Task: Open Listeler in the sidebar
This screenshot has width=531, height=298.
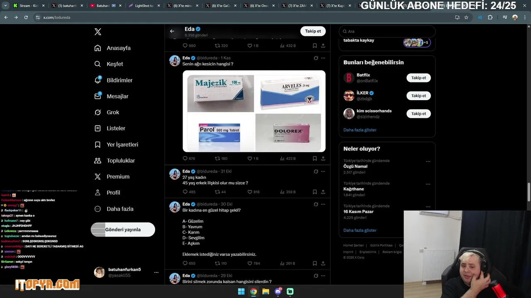Action: [x=110, y=128]
